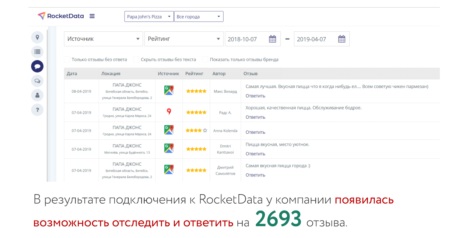Click 'Ответить' under Dmitri Kantsavoi review

[255, 154]
